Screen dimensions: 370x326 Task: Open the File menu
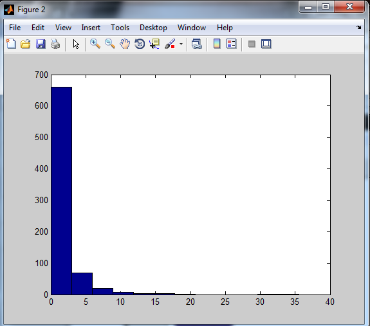click(15, 28)
